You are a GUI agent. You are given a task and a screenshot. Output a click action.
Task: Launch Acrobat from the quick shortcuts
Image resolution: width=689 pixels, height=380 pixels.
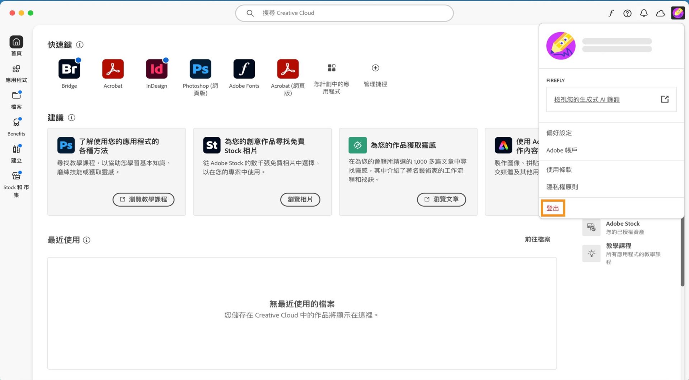click(x=113, y=69)
